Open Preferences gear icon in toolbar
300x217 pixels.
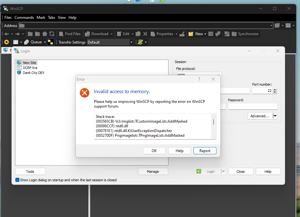(6, 42)
